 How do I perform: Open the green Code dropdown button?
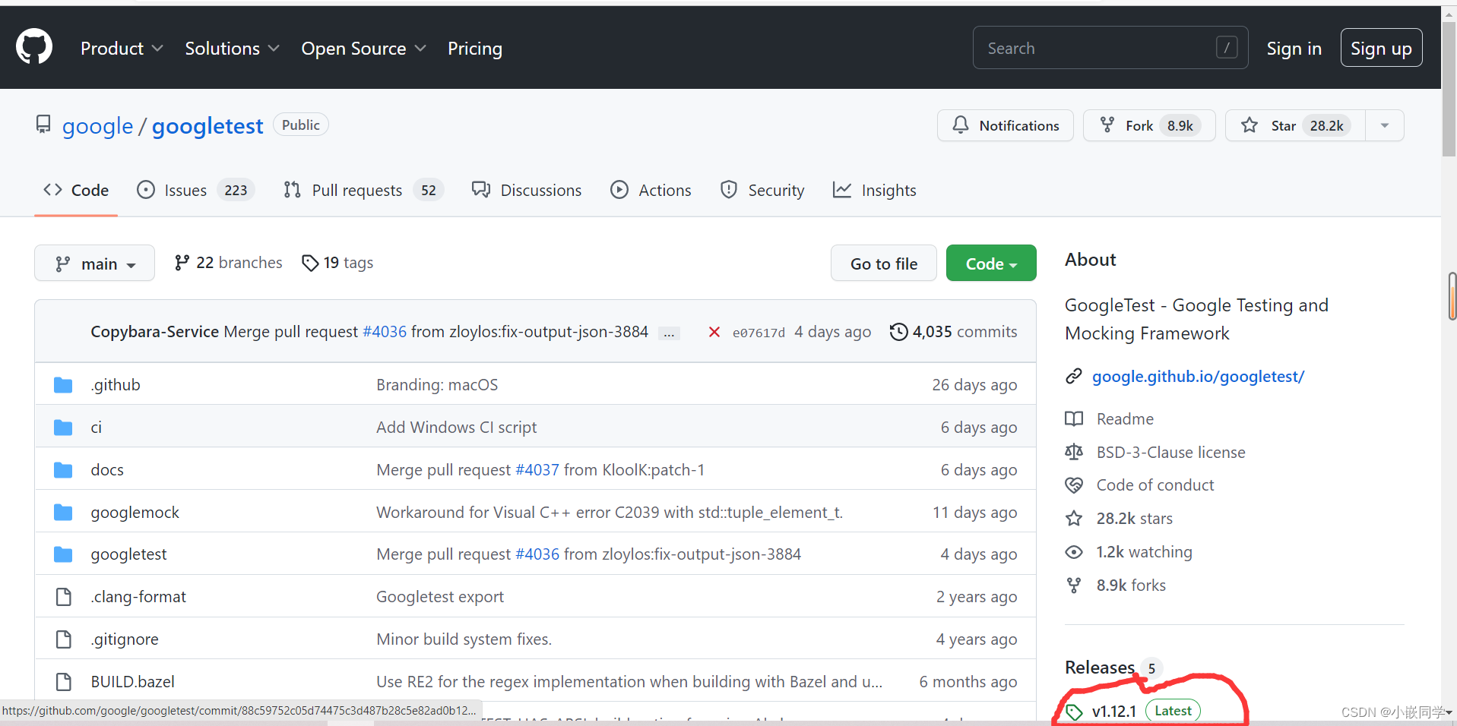[991, 263]
